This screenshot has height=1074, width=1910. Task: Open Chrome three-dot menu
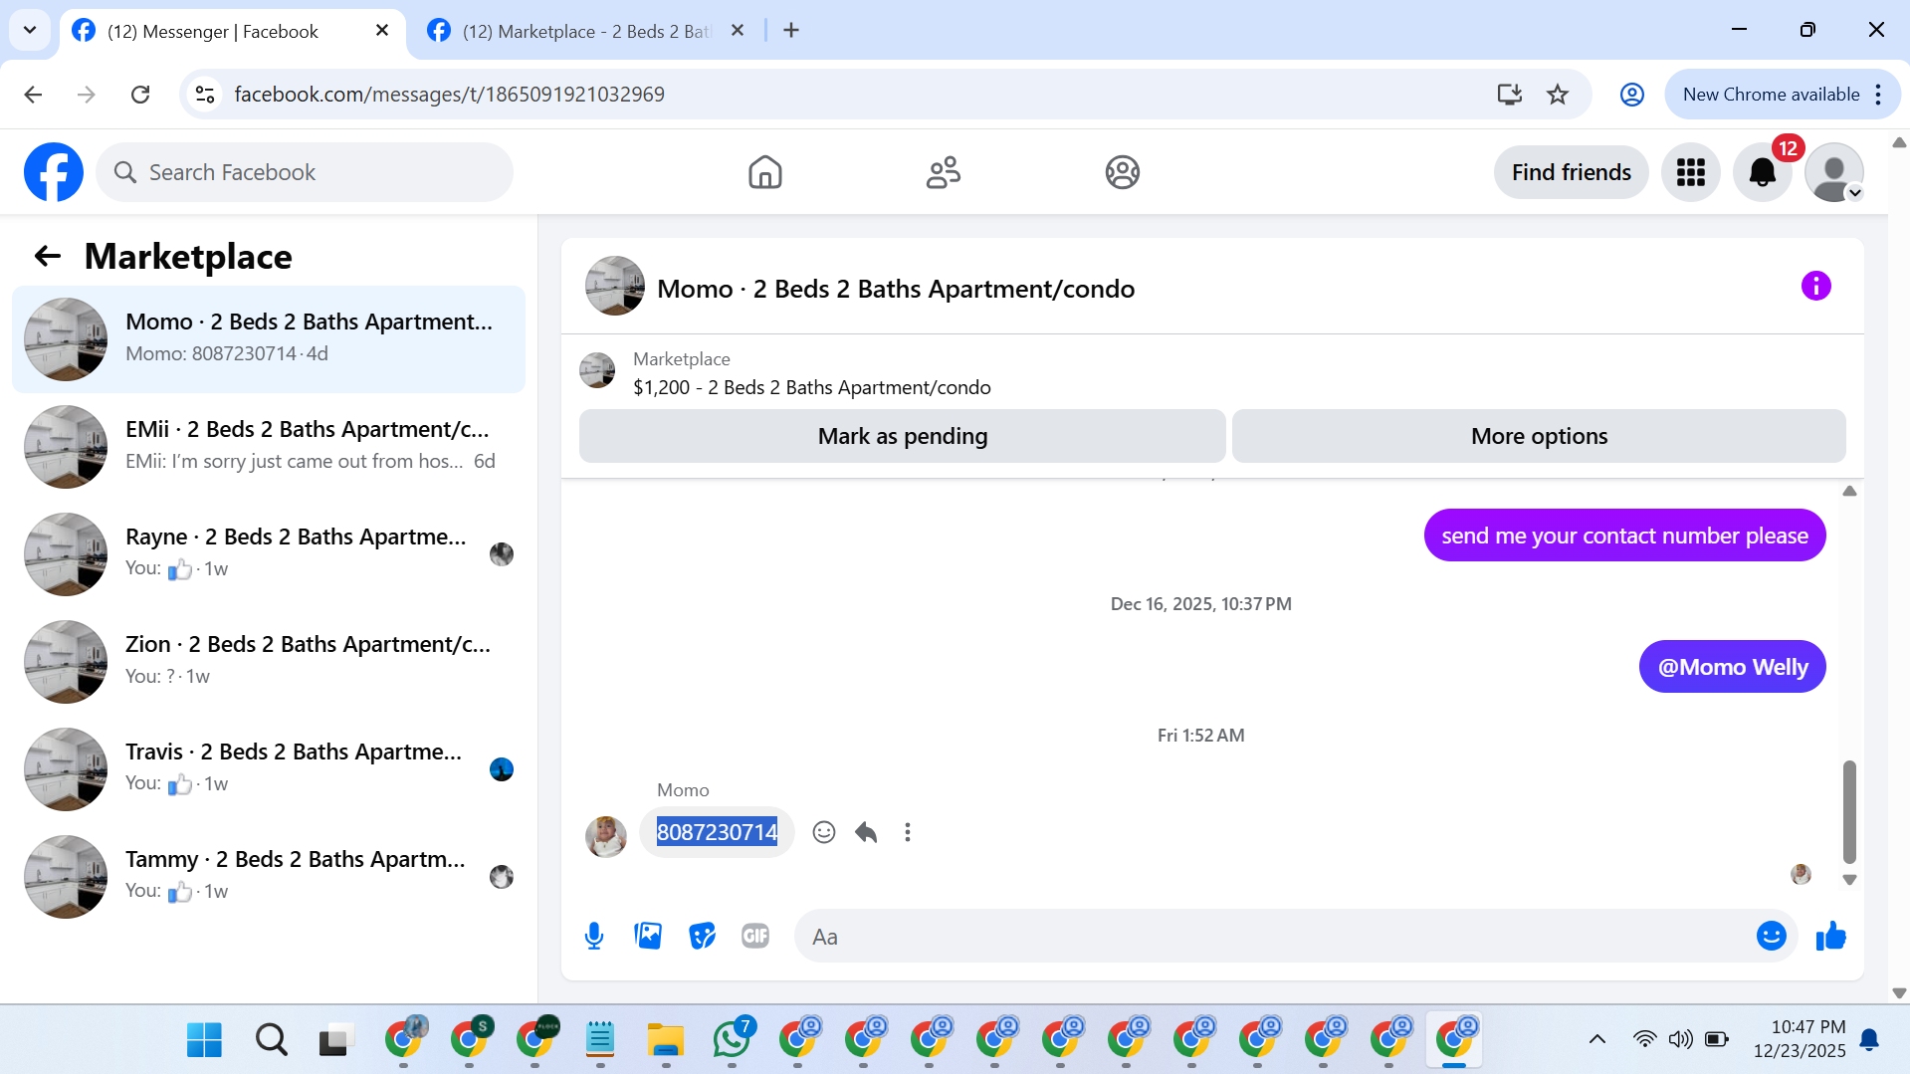pyautogui.click(x=1878, y=95)
